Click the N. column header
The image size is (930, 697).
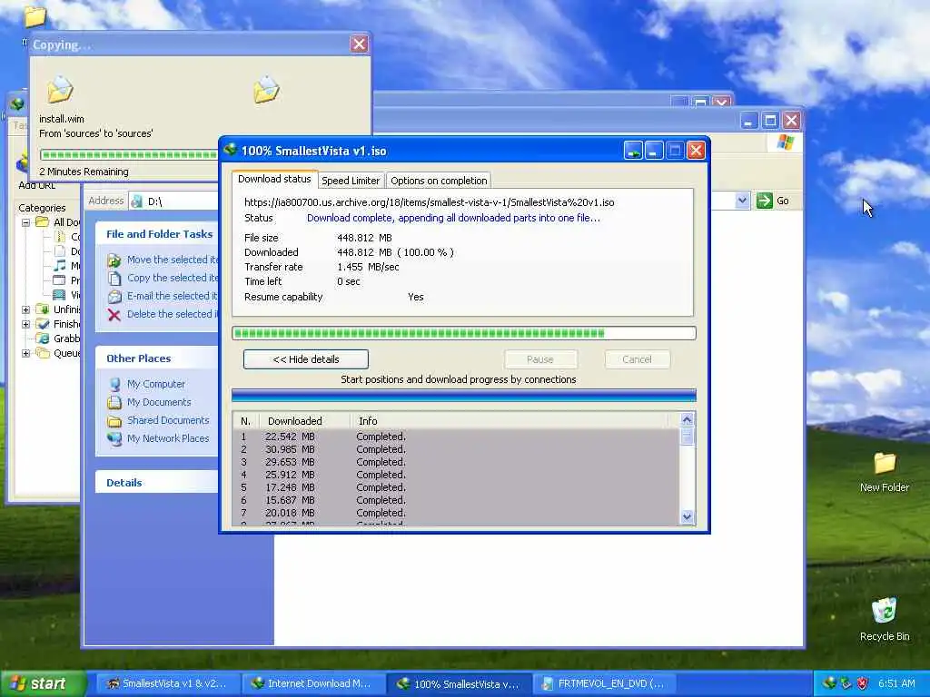[x=245, y=421]
